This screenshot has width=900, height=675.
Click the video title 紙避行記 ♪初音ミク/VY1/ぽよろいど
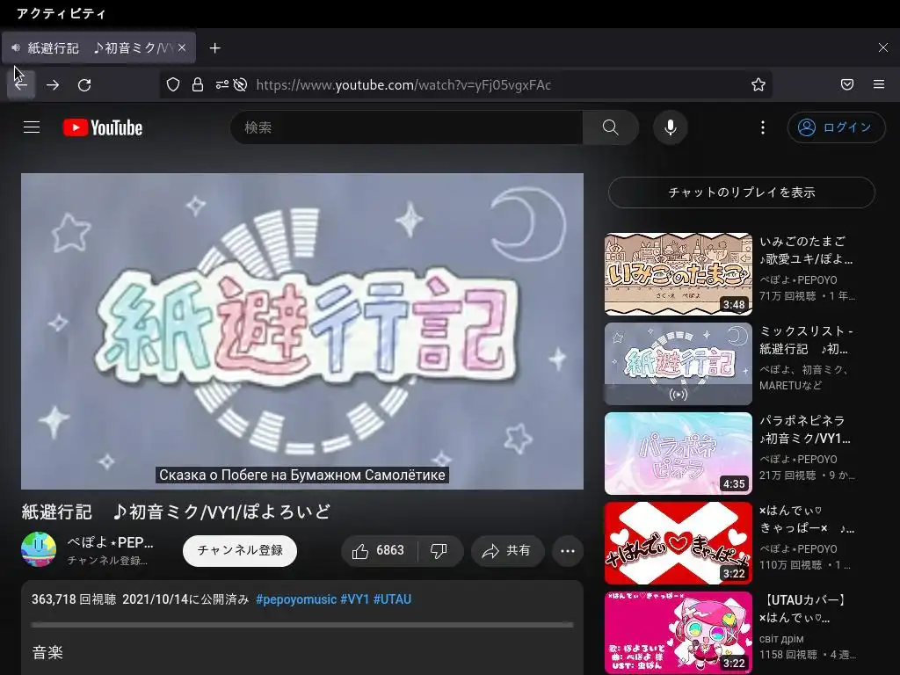(x=176, y=512)
